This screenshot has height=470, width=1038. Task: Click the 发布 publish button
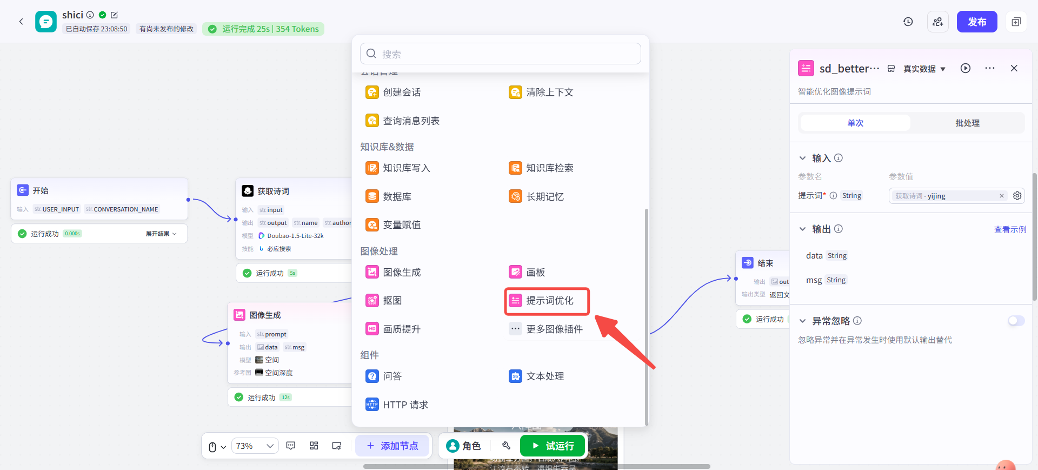(977, 22)
